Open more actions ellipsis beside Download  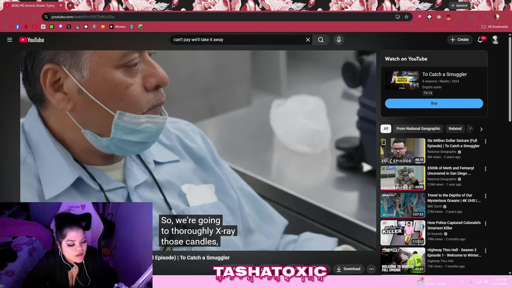pos(371,269)
